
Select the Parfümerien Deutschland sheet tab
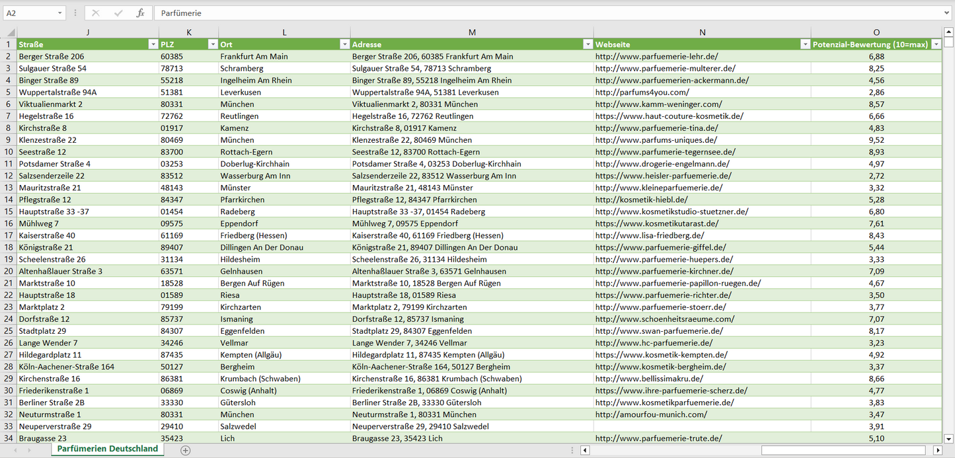pyautogui.click(x=108, y=449)
